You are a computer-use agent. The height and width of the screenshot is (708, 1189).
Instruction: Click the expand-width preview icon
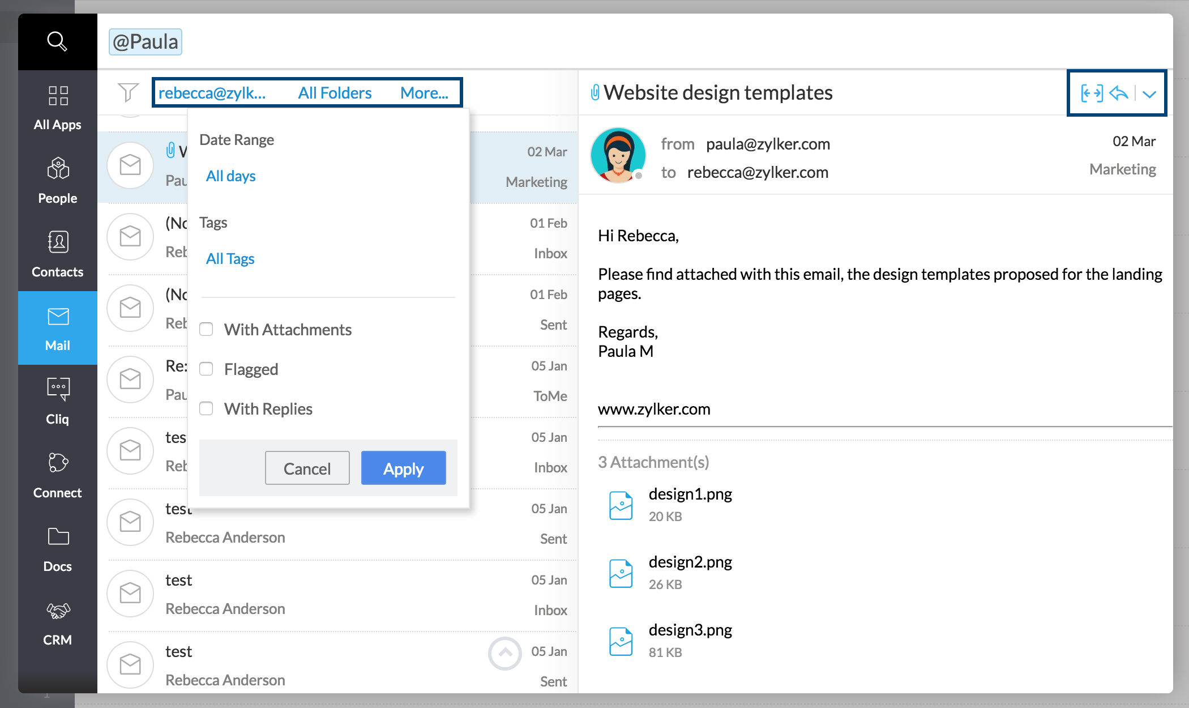coord(1092,93)
